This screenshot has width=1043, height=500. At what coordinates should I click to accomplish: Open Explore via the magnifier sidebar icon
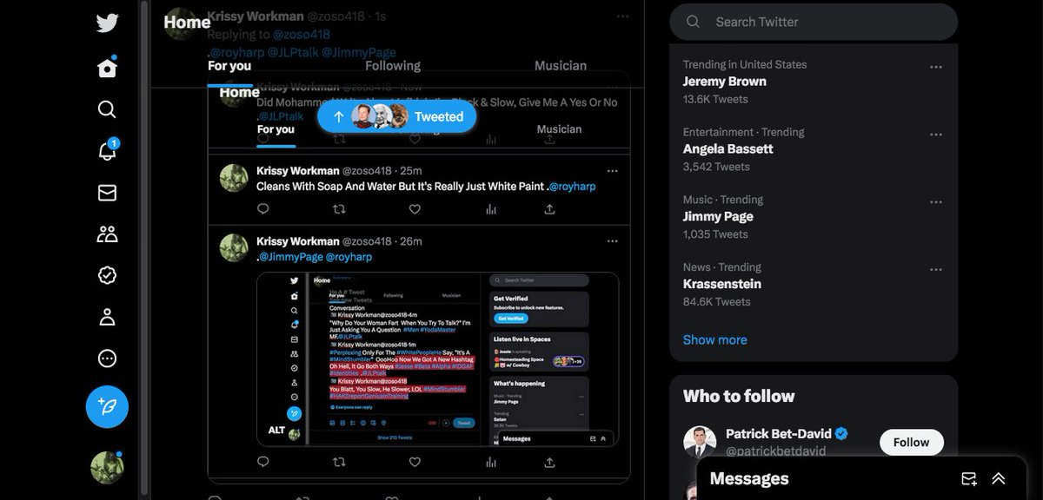click(x=107, y=109)
